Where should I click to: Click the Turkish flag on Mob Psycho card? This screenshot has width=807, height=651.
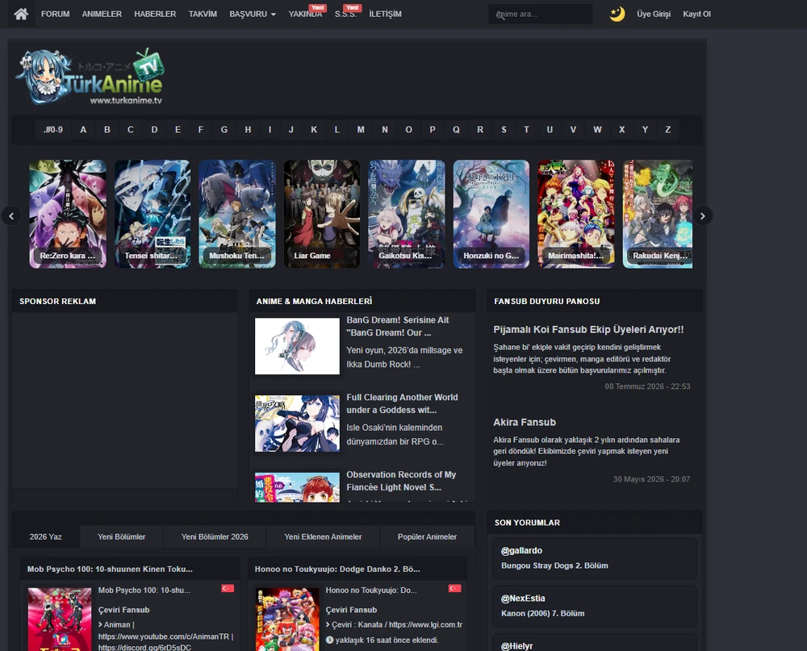tap(228, 588)
